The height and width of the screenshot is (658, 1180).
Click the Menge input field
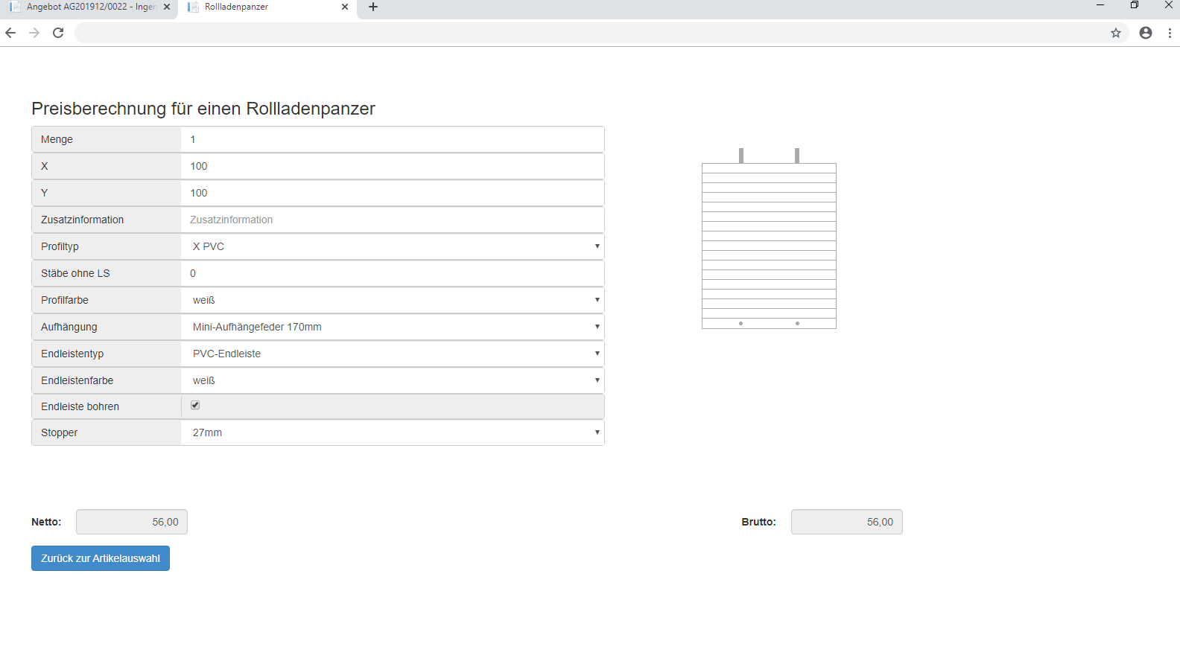point(393,139)
